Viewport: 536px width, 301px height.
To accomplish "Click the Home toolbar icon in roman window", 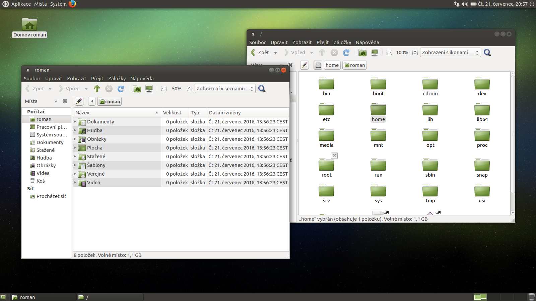I will point(137,89).
